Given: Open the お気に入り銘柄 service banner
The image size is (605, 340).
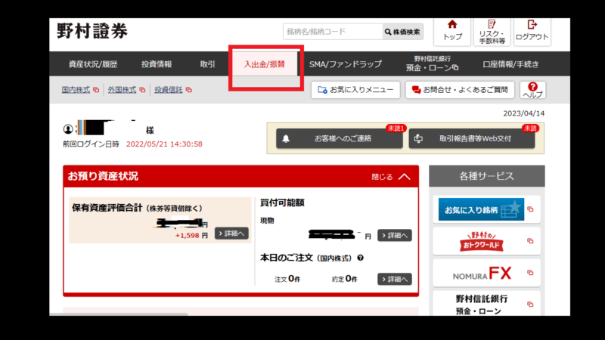Looking at the screenshot, I should click(481, 209).
